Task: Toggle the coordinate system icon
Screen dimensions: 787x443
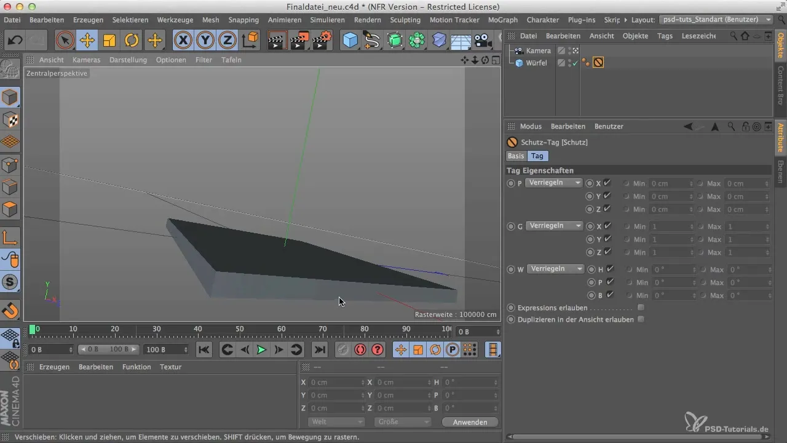Action: pyautogui.click(x=250, y=41)
